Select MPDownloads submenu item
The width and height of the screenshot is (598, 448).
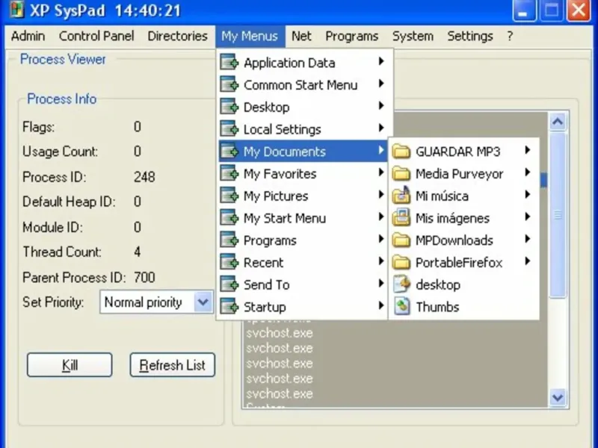463,240
